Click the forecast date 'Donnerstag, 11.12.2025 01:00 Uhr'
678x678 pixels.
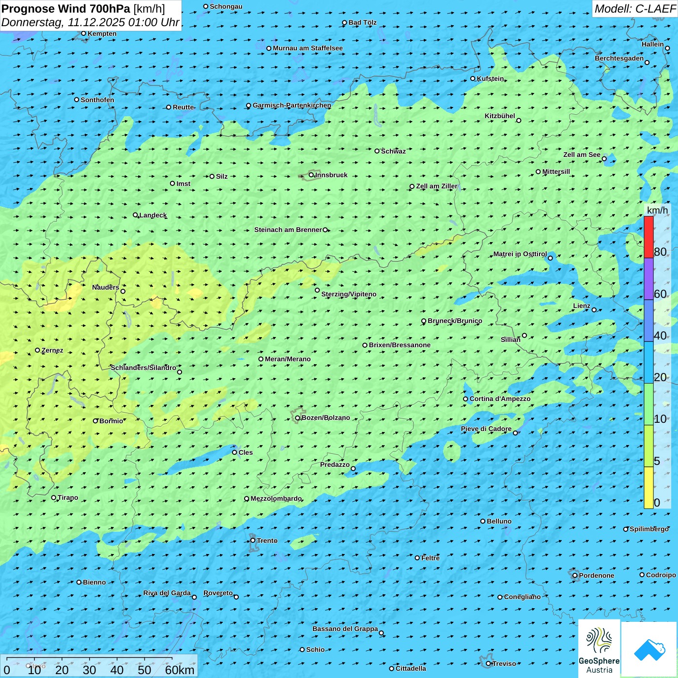[90, 22]
